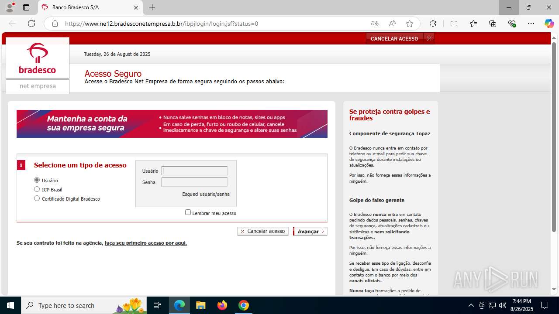This screenshot has height=314, width=559.
Task: Click the net empresa label
Action: coord(38,86)
